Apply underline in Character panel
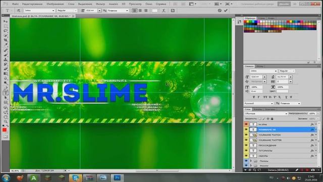The image size is (323, 182). 286,97
